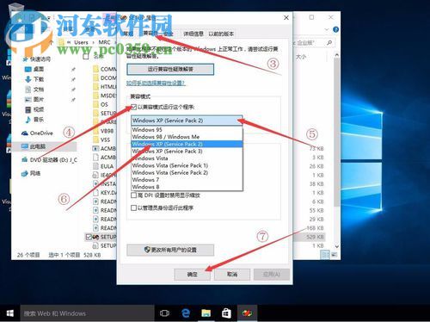Open Pictures in Explorer sidebar

(34, 100)
